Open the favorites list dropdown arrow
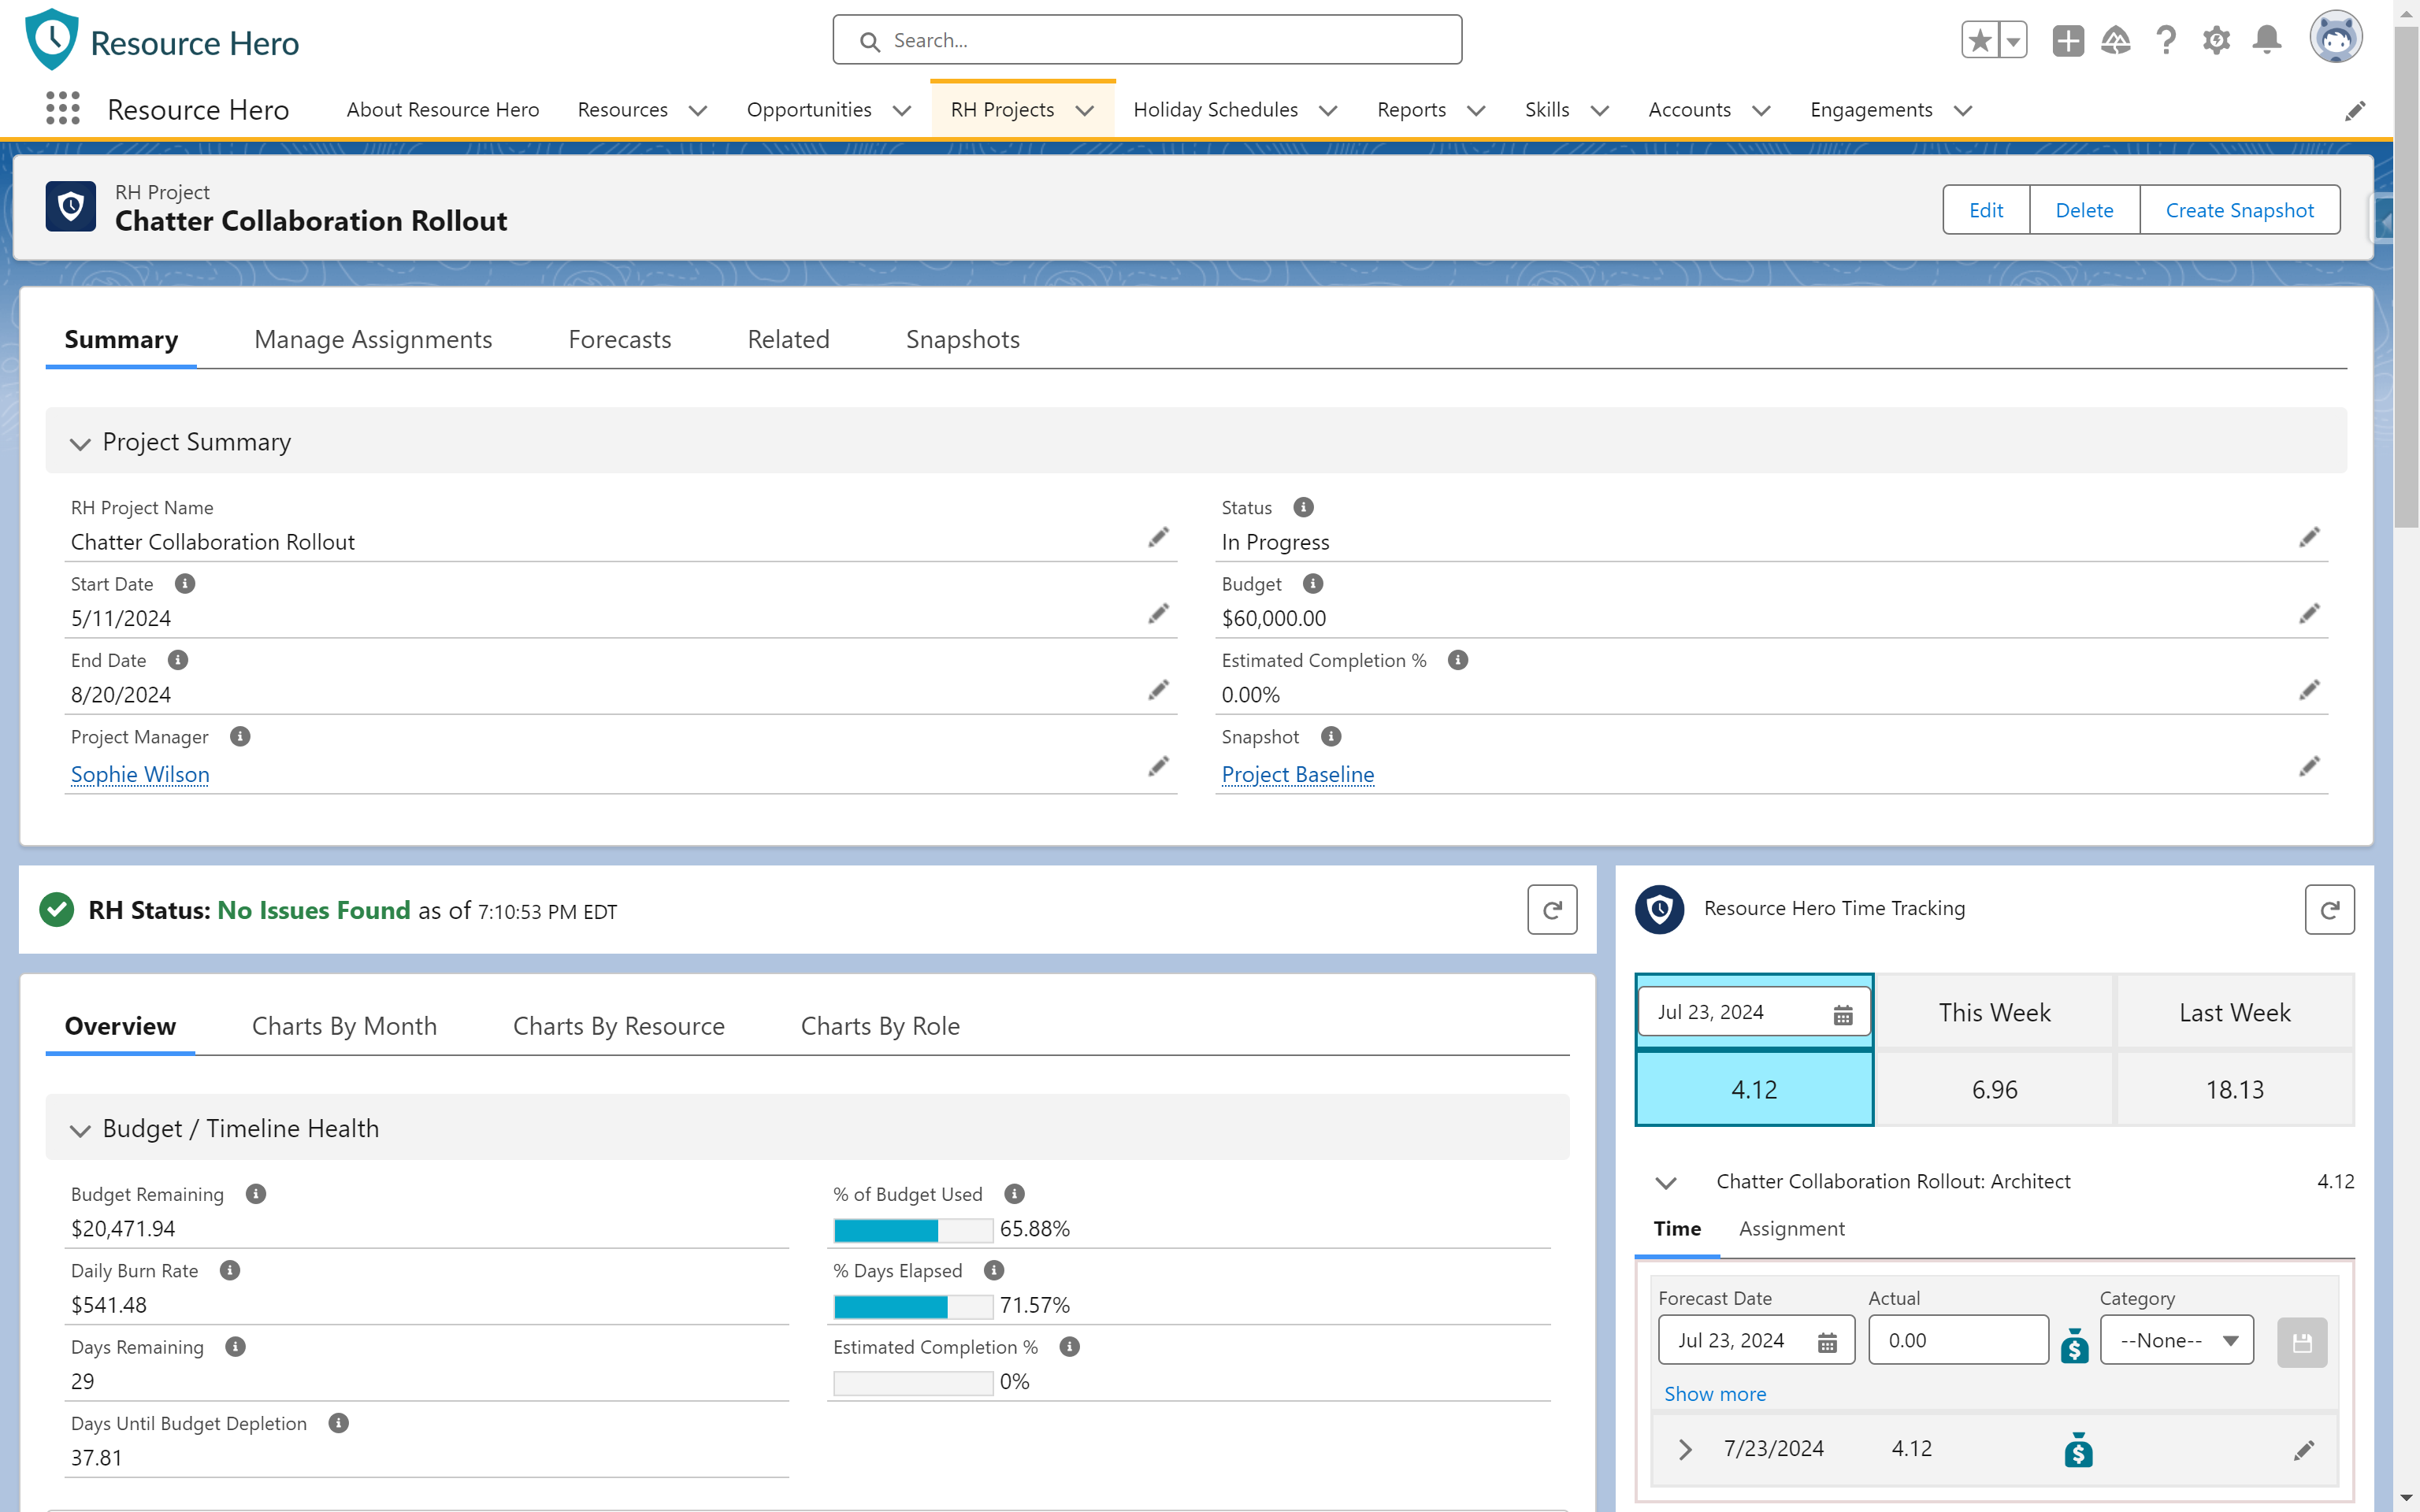The width and height of the screenshot is (2420, 1512). pos(2013,41)
